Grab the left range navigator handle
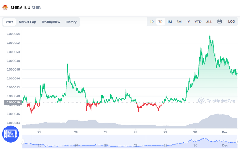240x151 pixels. pyautogui.click(x=22, y=142)
